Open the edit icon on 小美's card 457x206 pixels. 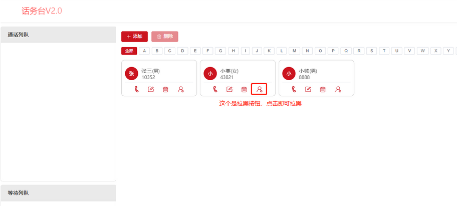pos(230,89)
